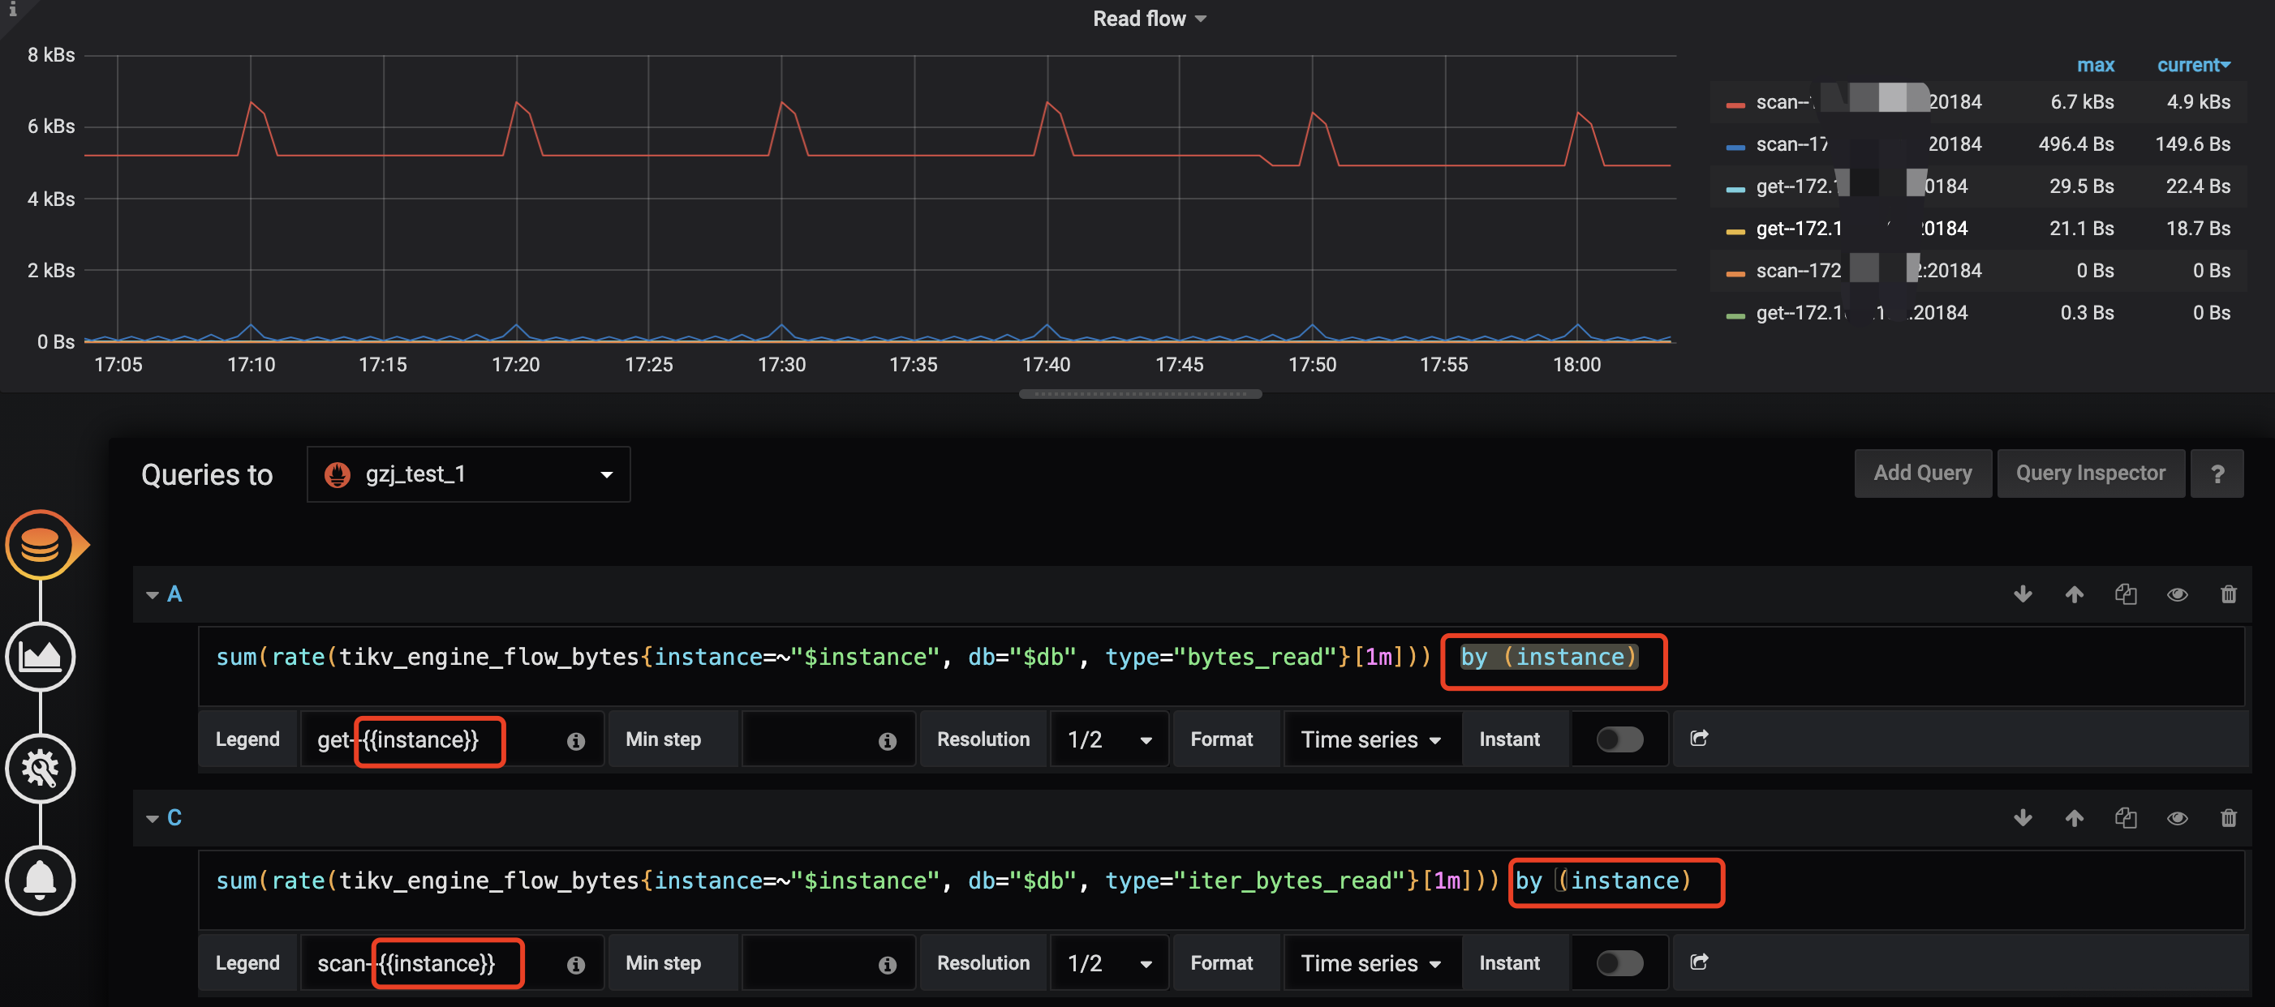Open query A share link icon
Screen dimensions: 2275x1007
click(x=1698, y=738)
